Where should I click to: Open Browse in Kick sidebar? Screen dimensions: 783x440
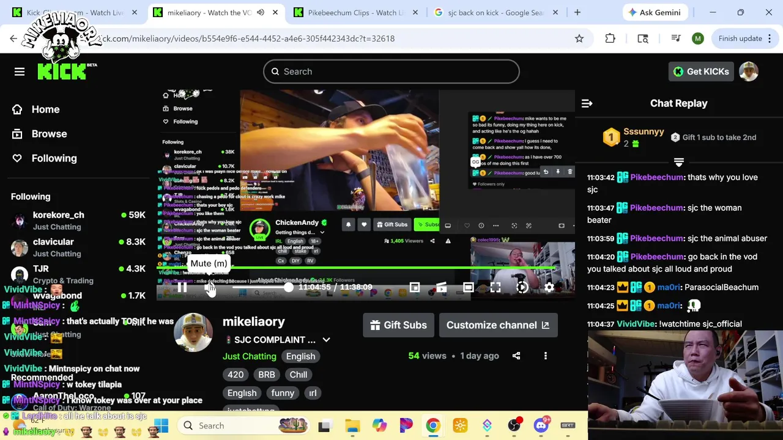click(40, 134)
